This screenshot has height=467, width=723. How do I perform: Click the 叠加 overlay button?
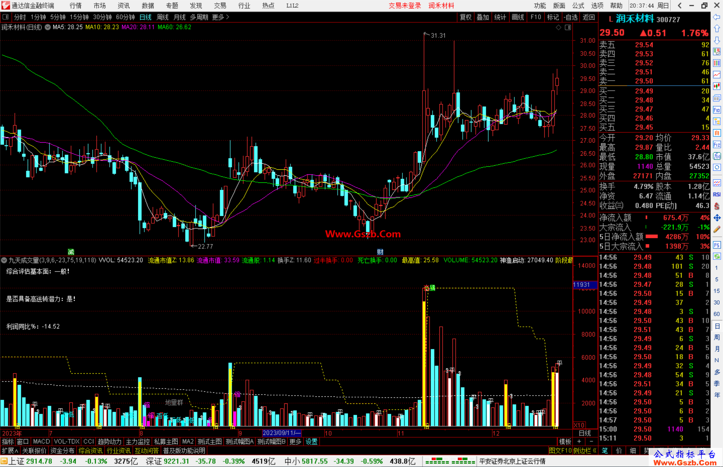[483, 17]
